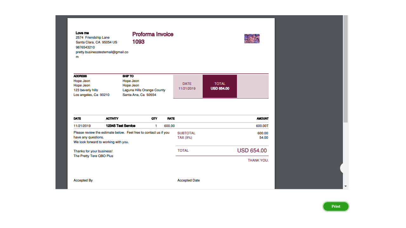Click the pretty.businesstestemail@gmail.com email
This screenshot has width=406, height=228.
(x=102, y=54)
